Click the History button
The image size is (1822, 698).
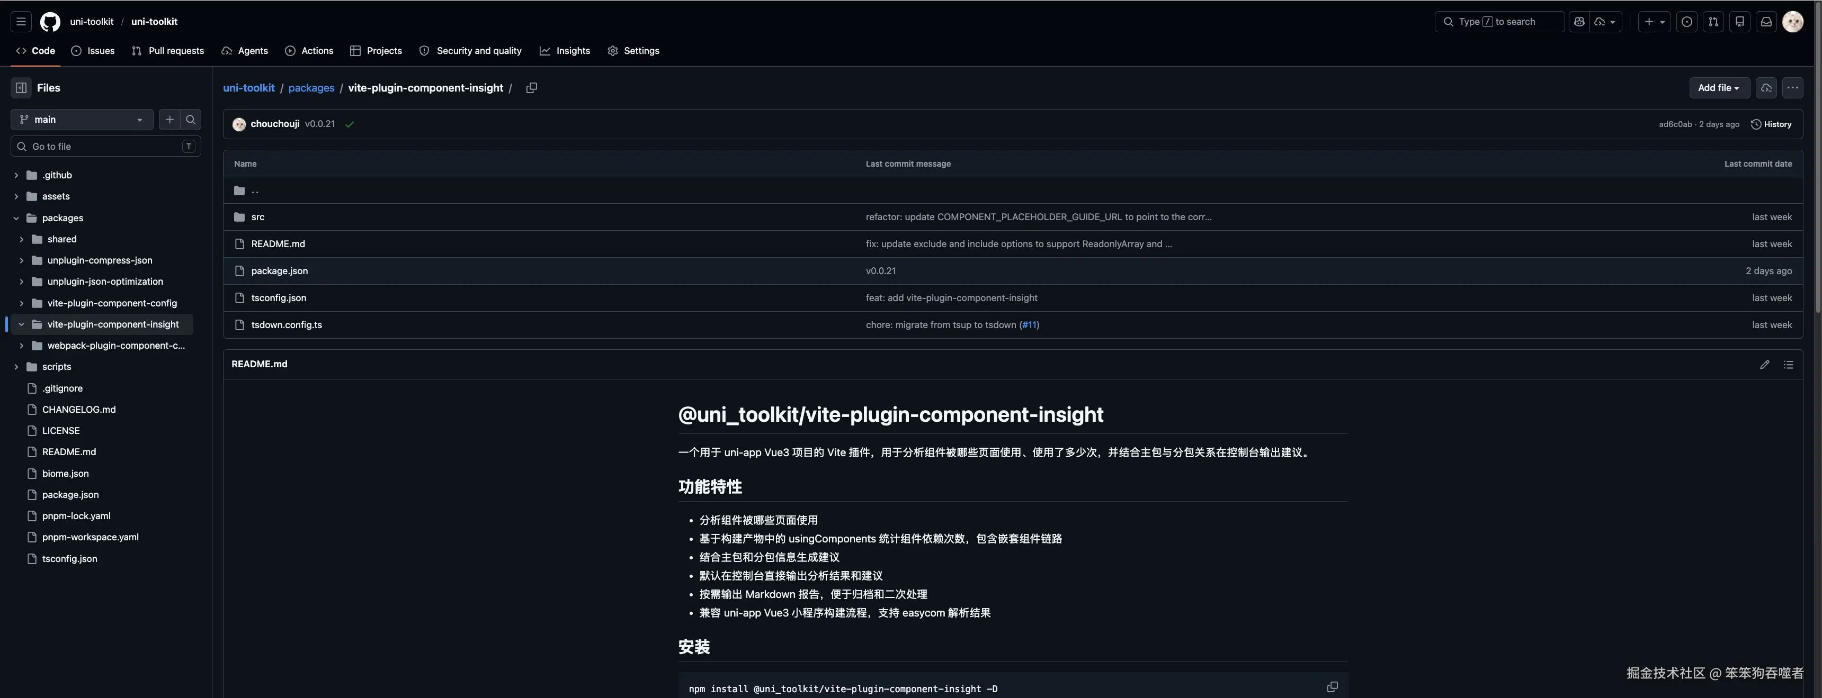click(x=1772, y=124)
